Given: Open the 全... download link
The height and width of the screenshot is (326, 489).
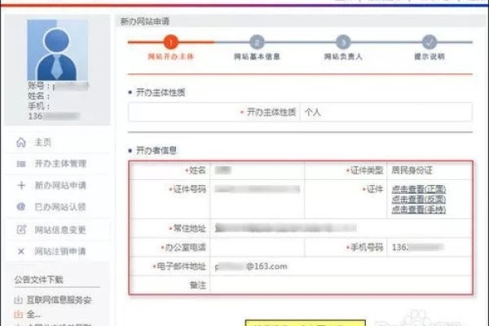Looking at the screenshot, I should click(33, 314).
